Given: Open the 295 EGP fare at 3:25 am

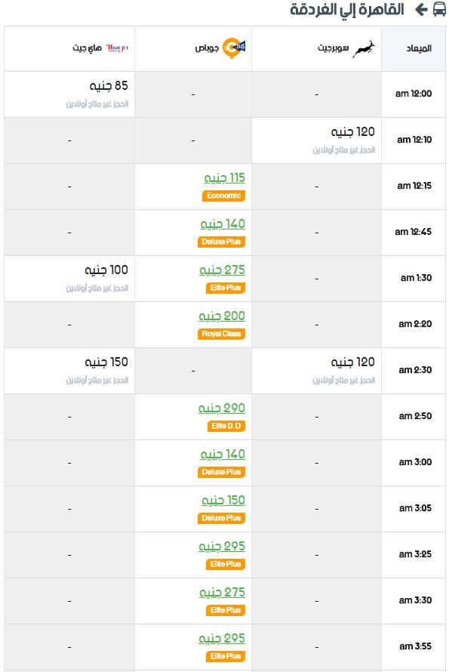Looking at the screenshot, I should click(x=222, y=546).
